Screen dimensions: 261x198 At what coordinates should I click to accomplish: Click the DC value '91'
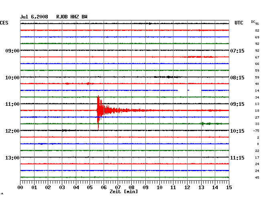click(257, 24)
